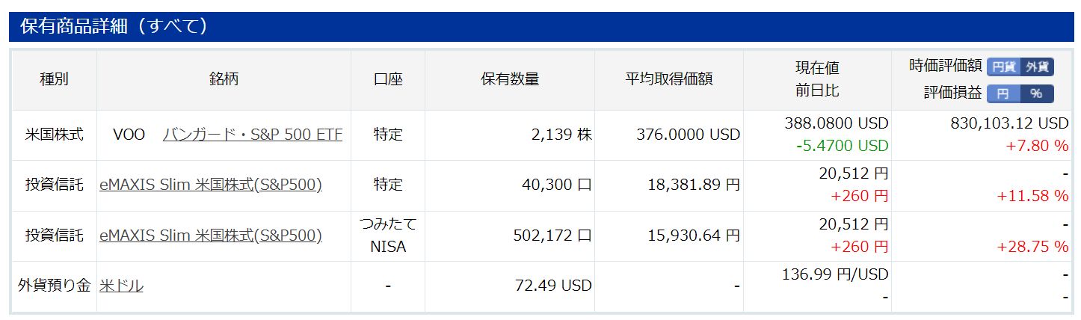Click the 口座 column header
The image size is (1081, 320).
click(x=387, y=79)
